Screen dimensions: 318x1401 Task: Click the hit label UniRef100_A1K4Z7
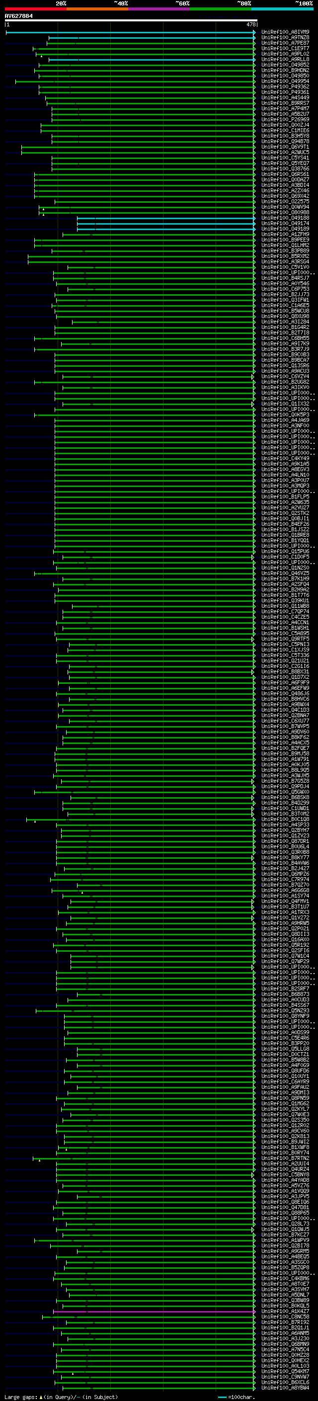tap(285, 1311)
